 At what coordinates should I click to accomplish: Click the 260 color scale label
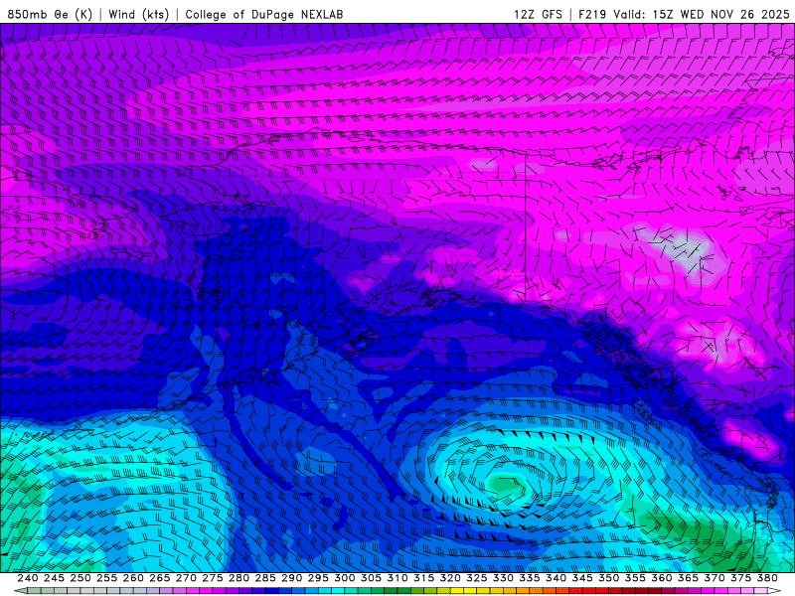(x=133, y=578)
